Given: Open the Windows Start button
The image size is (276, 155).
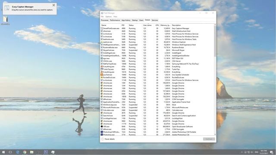Looking at the screenshot, I should 3,152.
